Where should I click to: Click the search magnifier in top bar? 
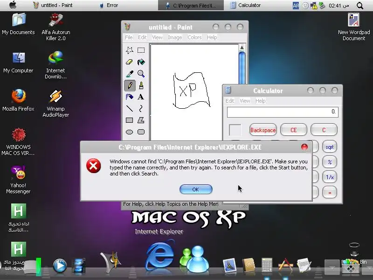click(360, 6)
